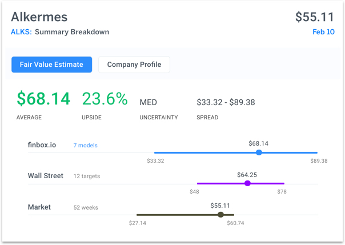The image size is (345, 245).
Task: Open the 7 models link
Action: click(x=85, y=146)
